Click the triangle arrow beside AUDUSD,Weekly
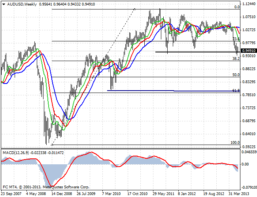This screenshot has height=197, width=257. [x=4, y=4]
